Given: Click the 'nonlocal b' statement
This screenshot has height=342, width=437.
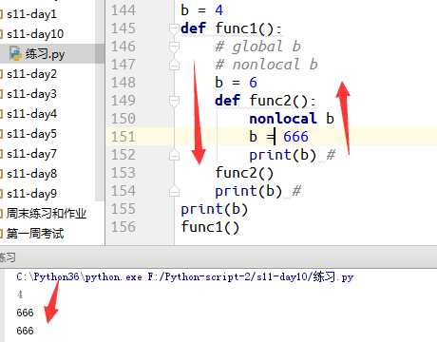Looking at the screenshot, I should coord(292,119).
